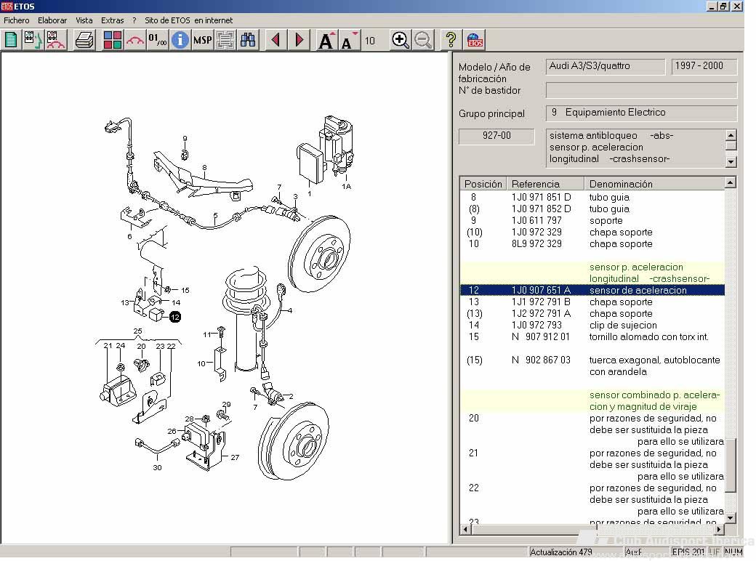Select row '1J2 972 791 A' chapa soporte
Image resolution: width=756 pixels, height=561 pixels.
(592, 313)
